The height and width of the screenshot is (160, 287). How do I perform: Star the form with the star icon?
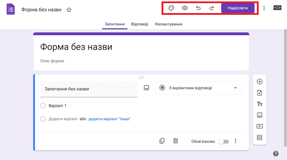69,10
